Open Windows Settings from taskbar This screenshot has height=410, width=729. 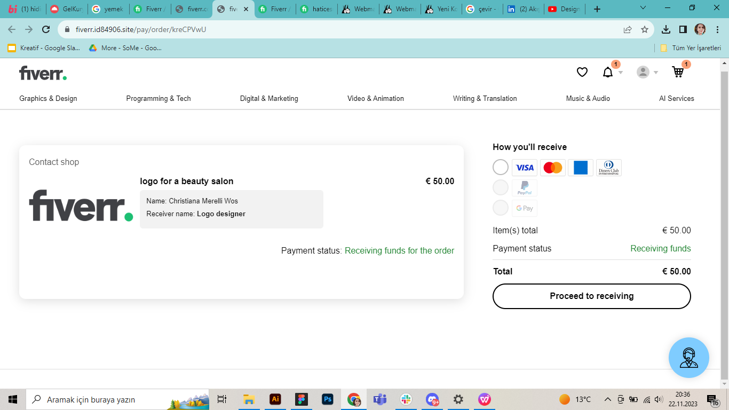pyautogui.click(x=458, y=399)
